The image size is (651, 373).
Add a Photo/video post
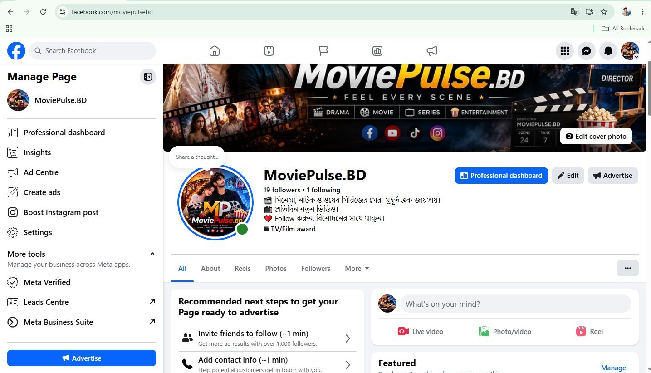click(505, 331)
